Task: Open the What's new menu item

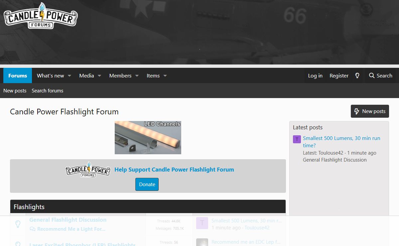Action: point(50,76)
